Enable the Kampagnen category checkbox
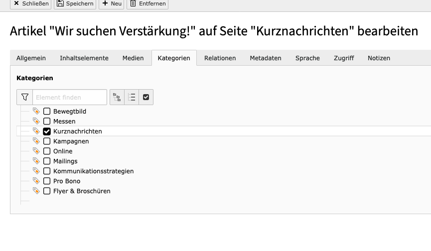The width and height of the screenshot is (431, 251). (47, 141)
